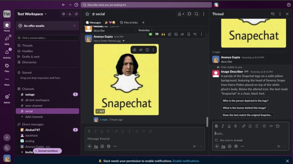The width and height of the screenshot is (293, 164).
Task: Click What is the humor suggestion
Action: point(244,108)
